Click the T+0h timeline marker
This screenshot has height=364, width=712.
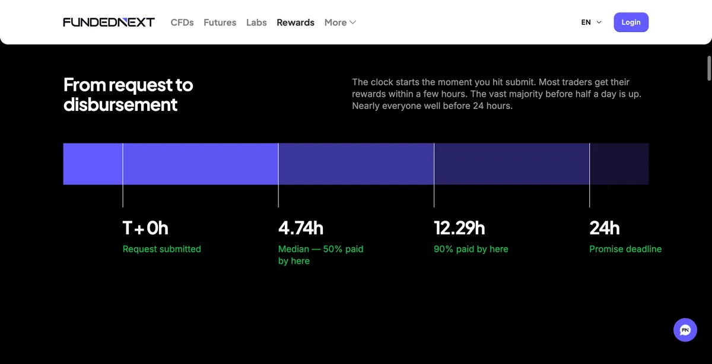pyautogui.click(x=145, y=228)
